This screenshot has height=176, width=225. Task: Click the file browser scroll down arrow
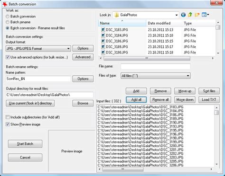click(x=218, y=53)
